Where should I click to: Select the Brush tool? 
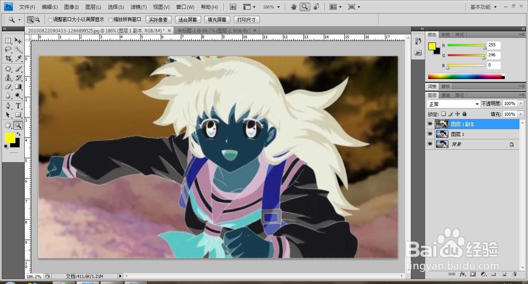click(18, 69)
